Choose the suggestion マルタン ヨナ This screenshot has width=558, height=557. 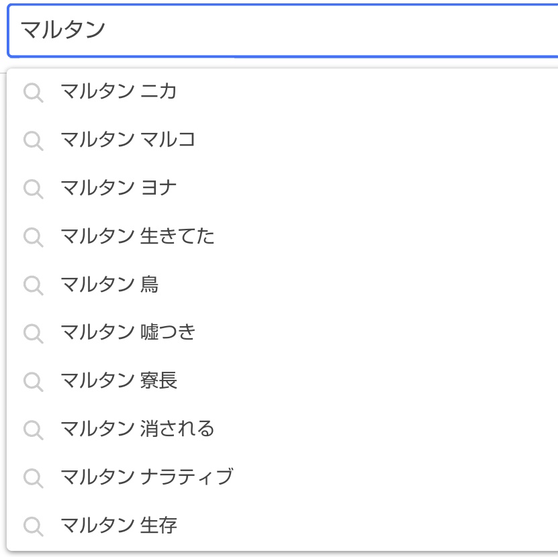(283, 188)
